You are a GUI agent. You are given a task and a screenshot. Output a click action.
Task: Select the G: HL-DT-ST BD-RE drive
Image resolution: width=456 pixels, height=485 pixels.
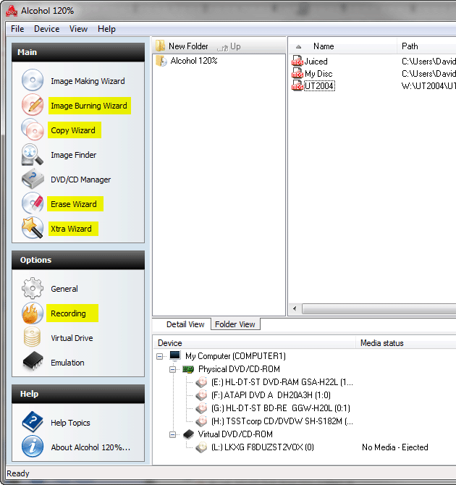281,408
